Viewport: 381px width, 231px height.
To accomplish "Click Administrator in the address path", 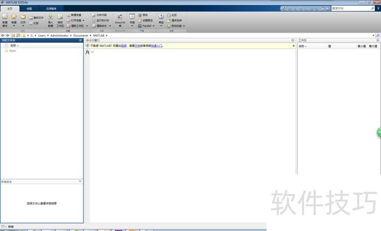I will 60,35.
